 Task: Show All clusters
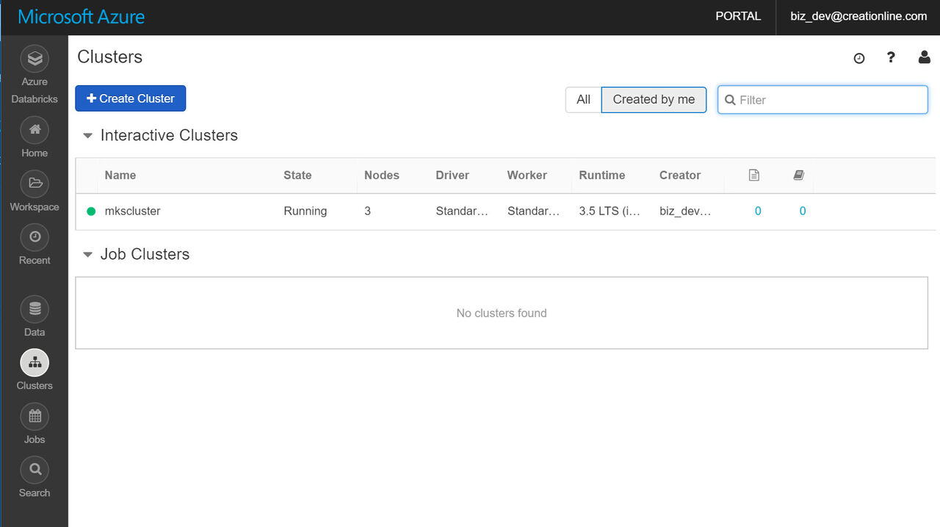click(x=583, y=100)
